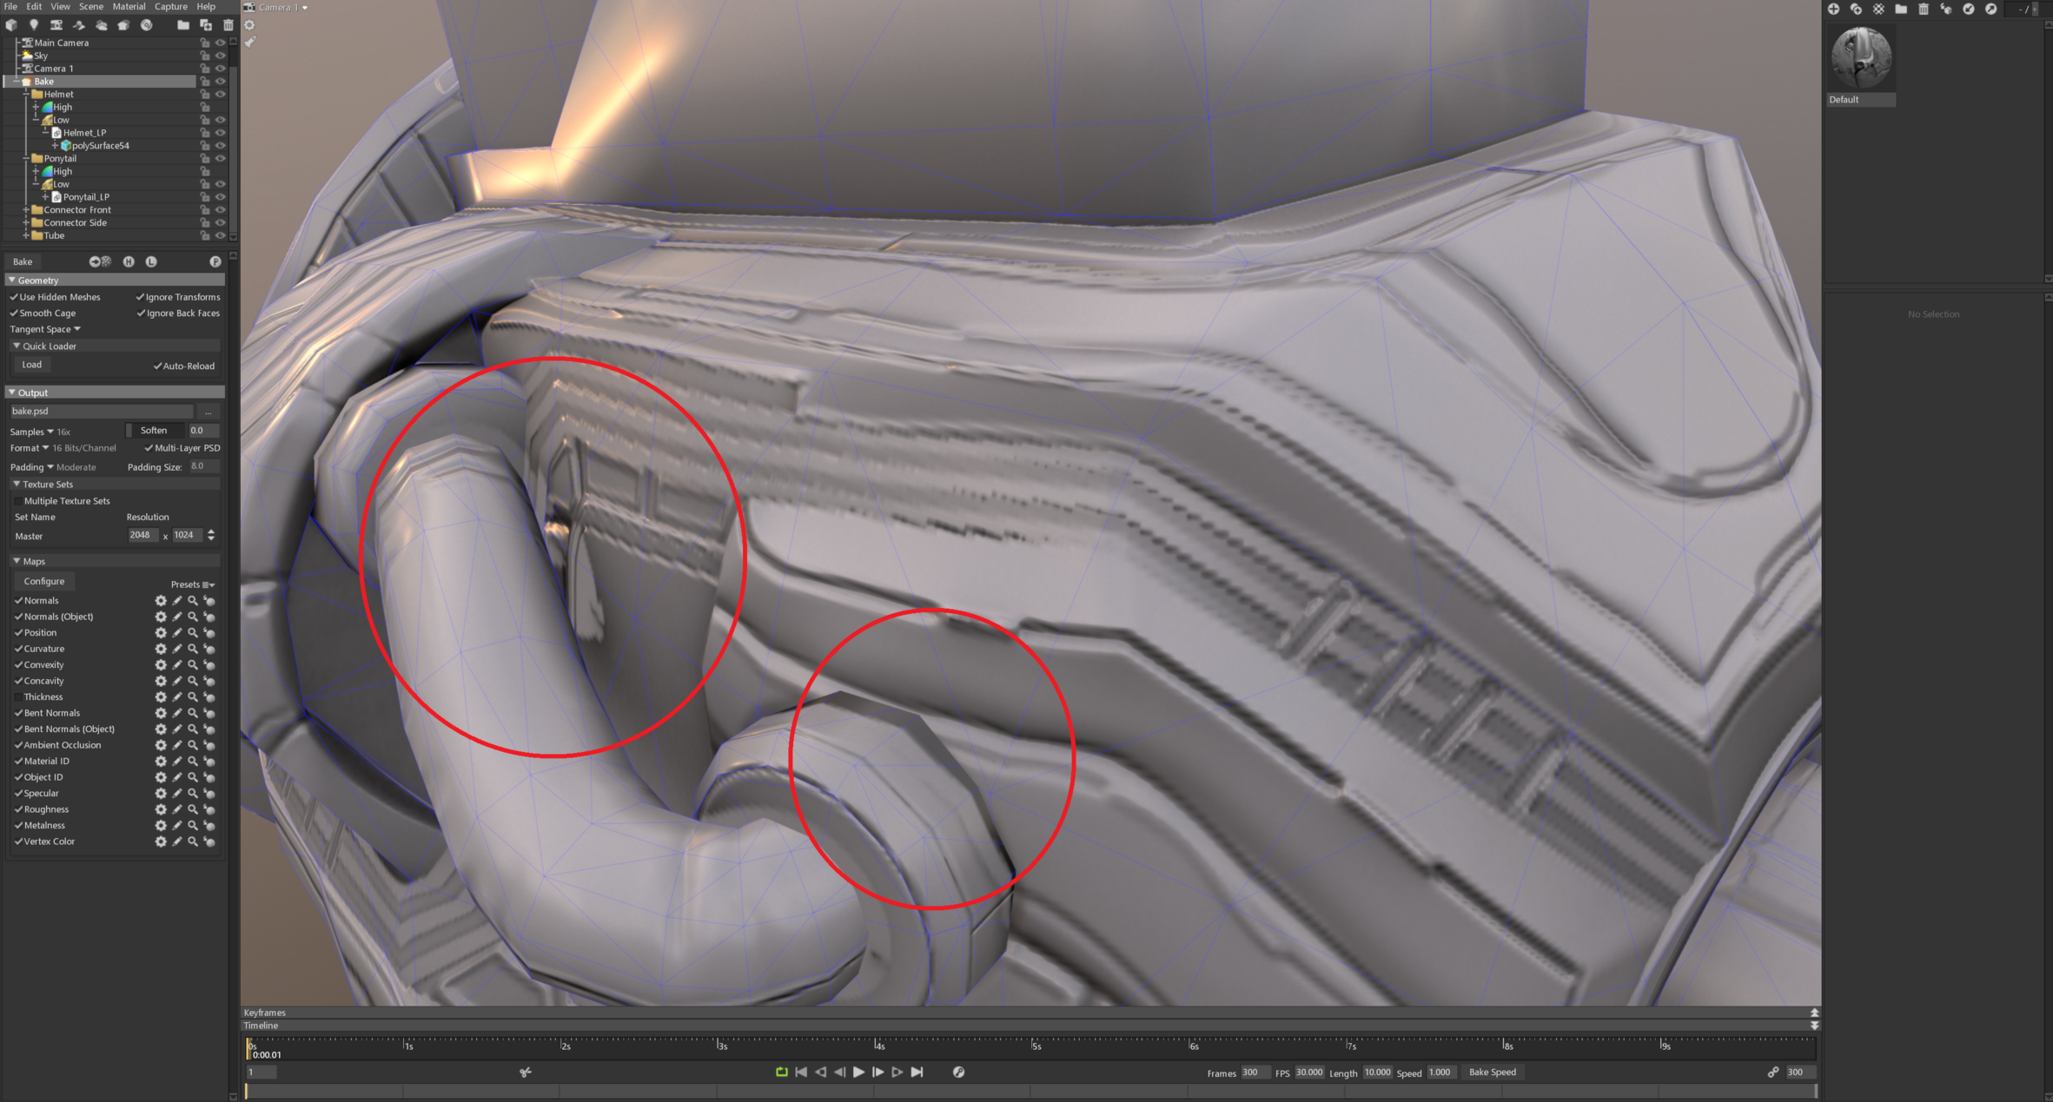Toggle Ignore Back Faces checkbox
The width and height of the screenshot is (2053, 1102).
pyautogui.click(x=142, y=313)
